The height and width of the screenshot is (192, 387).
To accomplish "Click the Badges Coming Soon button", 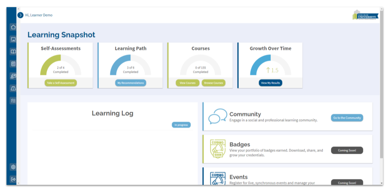I will 347,150.
